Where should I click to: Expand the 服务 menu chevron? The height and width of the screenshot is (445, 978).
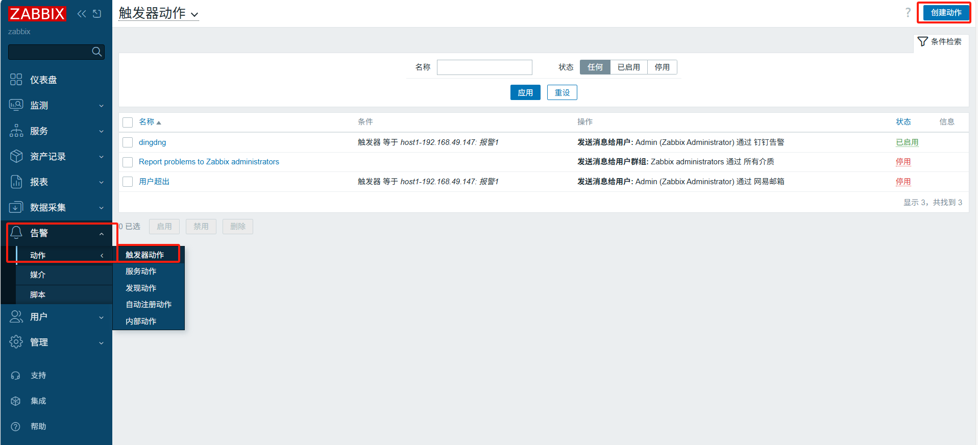click(101, 131)
